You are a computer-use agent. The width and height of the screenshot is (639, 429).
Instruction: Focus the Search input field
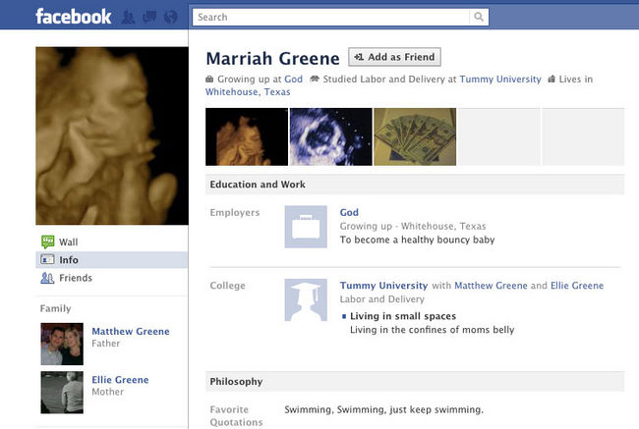click(331, 17)
